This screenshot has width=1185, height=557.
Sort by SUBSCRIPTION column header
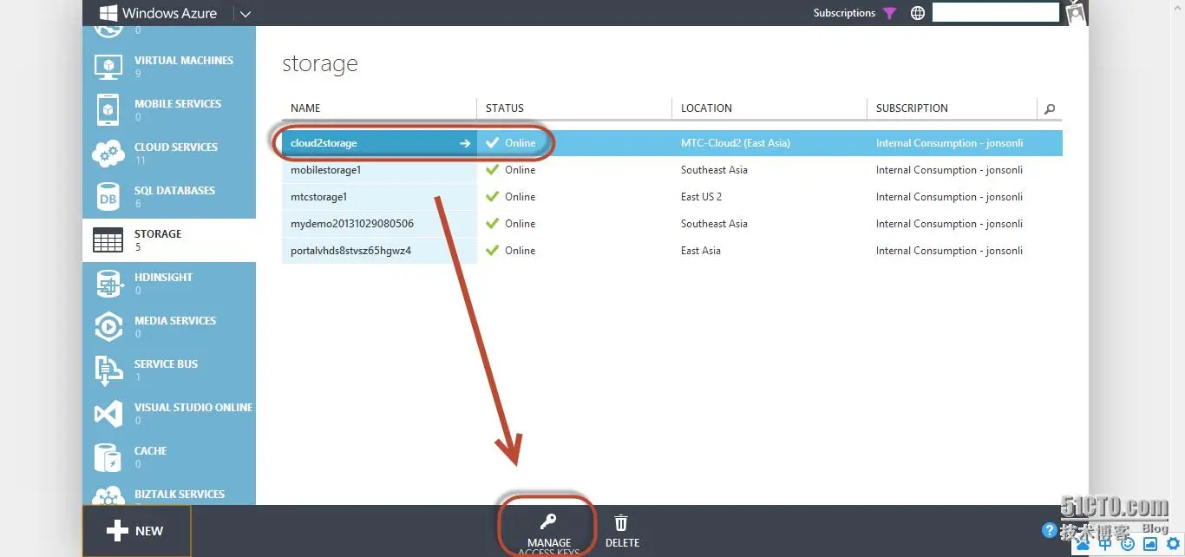pos(912,108)
